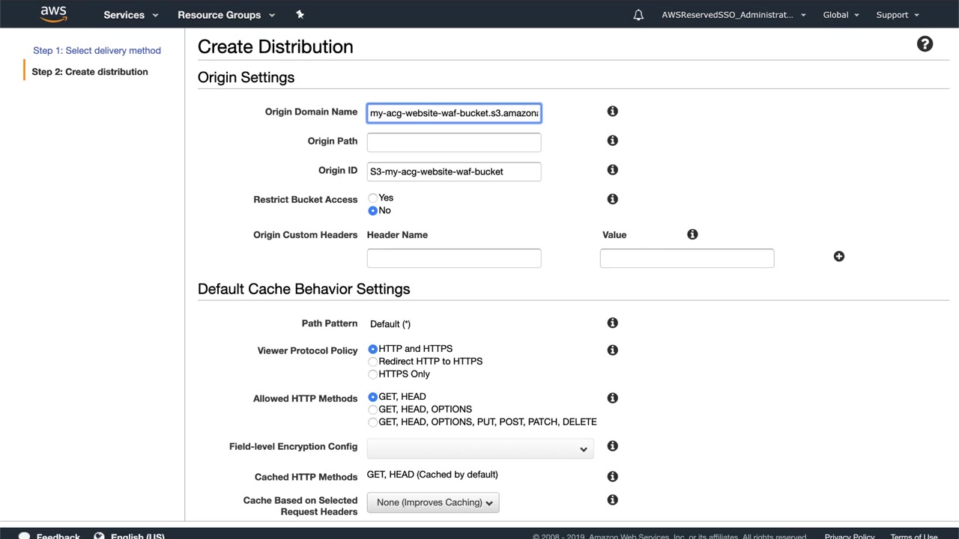The image size is (959, 539).
Task: Show info for Origin Domain Name
Action: [612, 112]
